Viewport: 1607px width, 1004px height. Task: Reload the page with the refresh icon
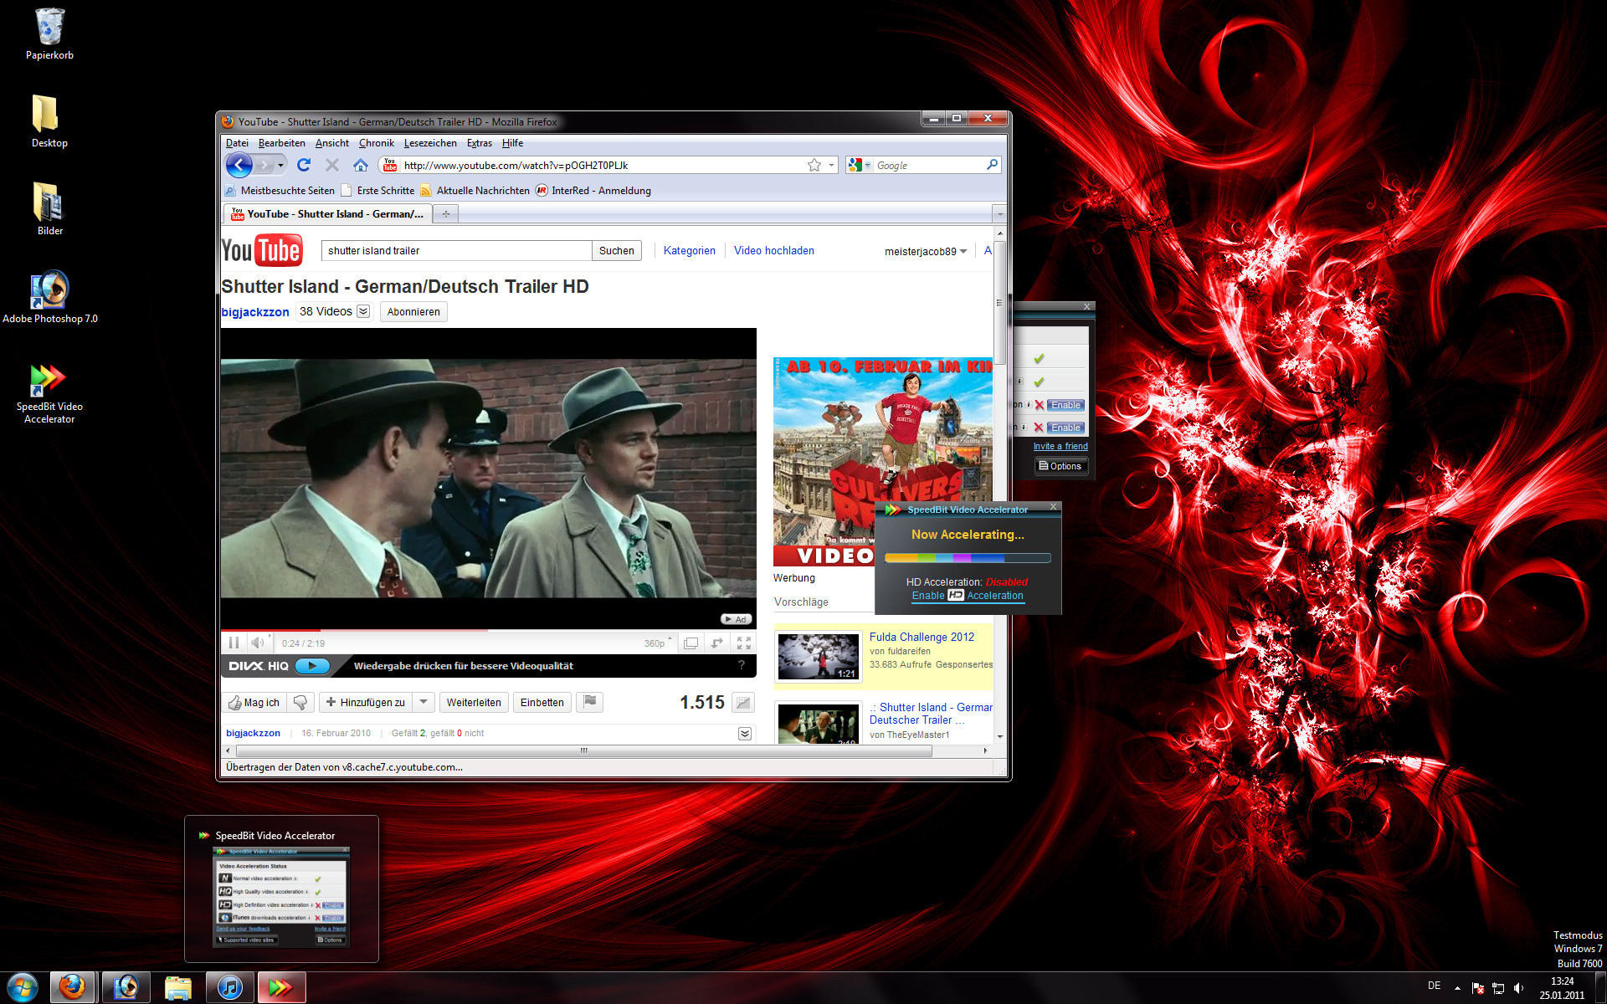point(304,165)
